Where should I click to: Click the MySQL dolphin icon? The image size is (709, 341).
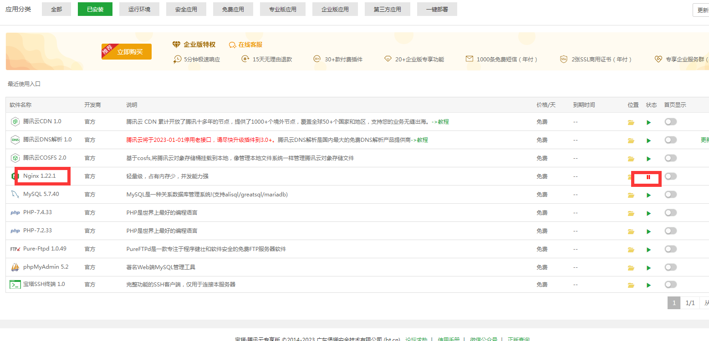(x=15, y=194)
